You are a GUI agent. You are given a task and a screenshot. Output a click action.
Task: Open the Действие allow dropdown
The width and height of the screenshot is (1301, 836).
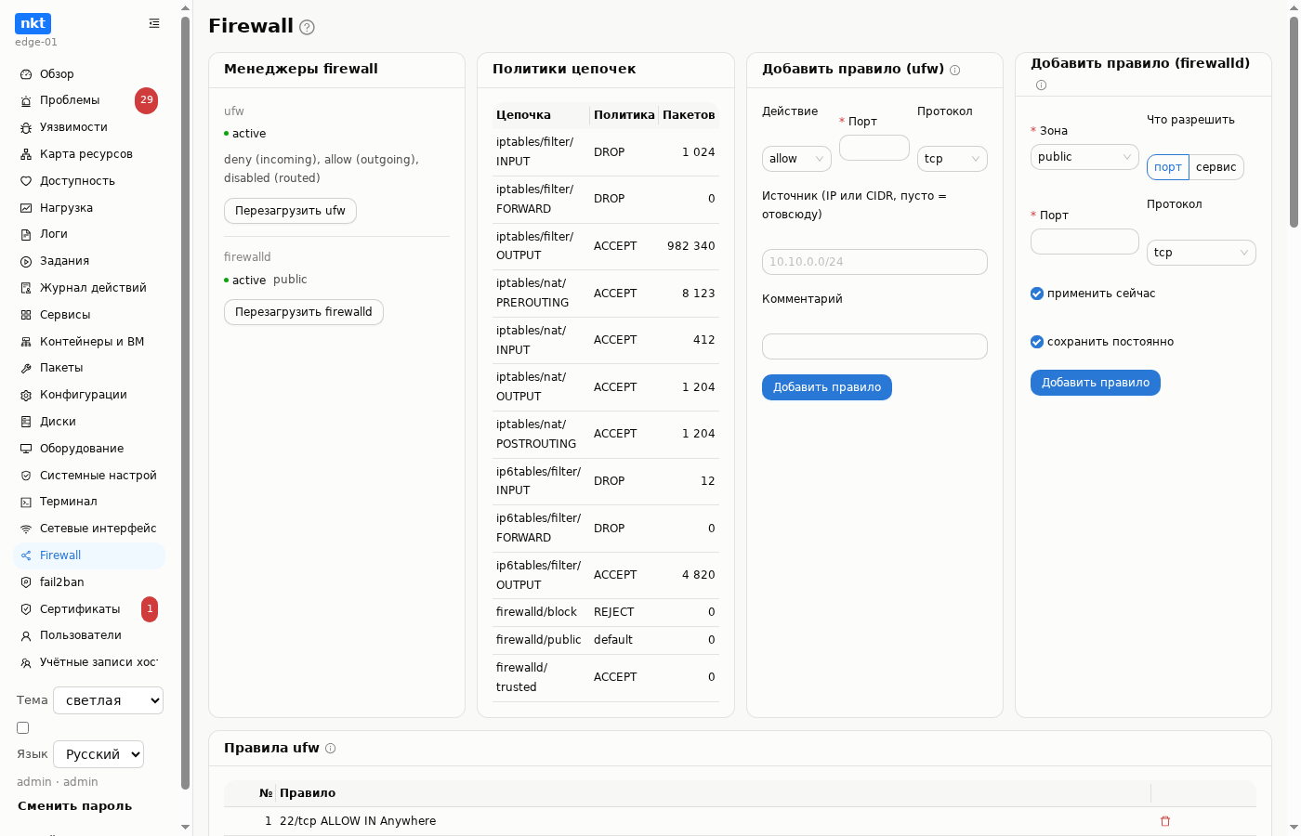[796, 159]
